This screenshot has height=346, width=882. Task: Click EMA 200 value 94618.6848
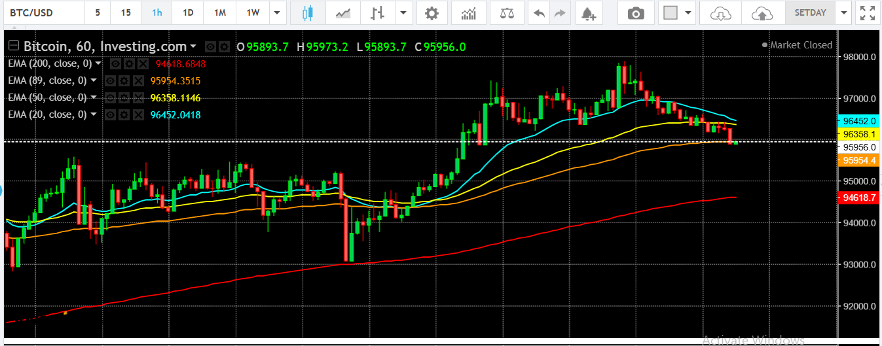click(x=181, y=63)
